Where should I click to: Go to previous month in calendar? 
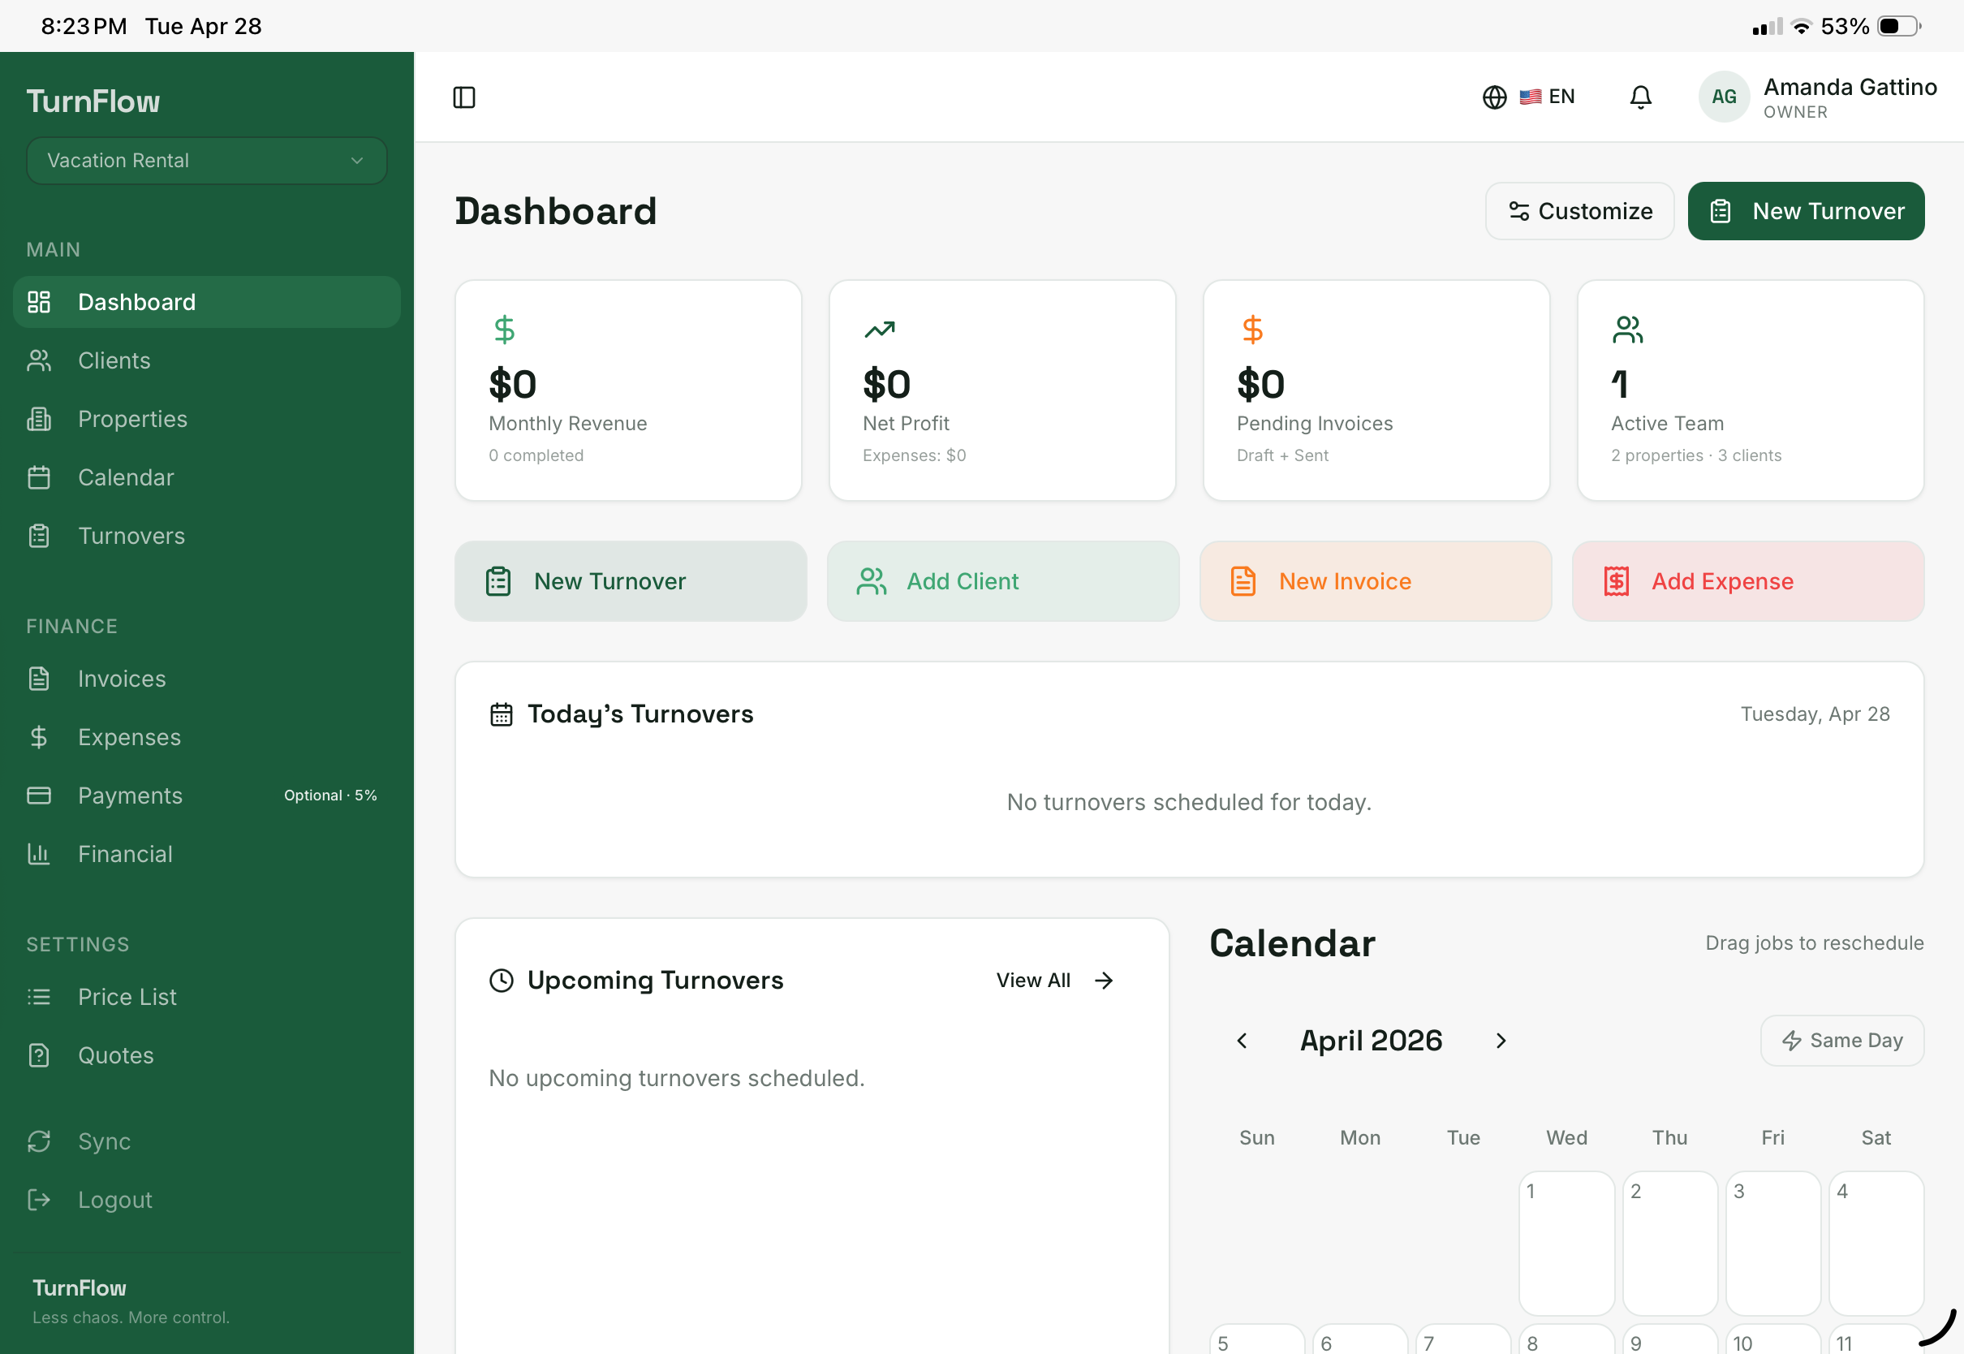point(1243,1040)
